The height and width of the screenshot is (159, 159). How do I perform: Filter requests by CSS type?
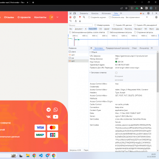click(x=100, y=29)
